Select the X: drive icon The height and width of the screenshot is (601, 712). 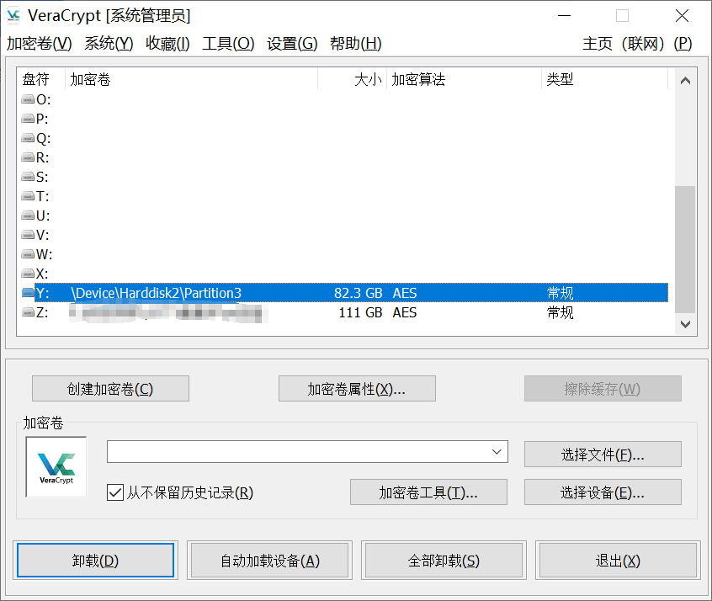pos(28,274)
